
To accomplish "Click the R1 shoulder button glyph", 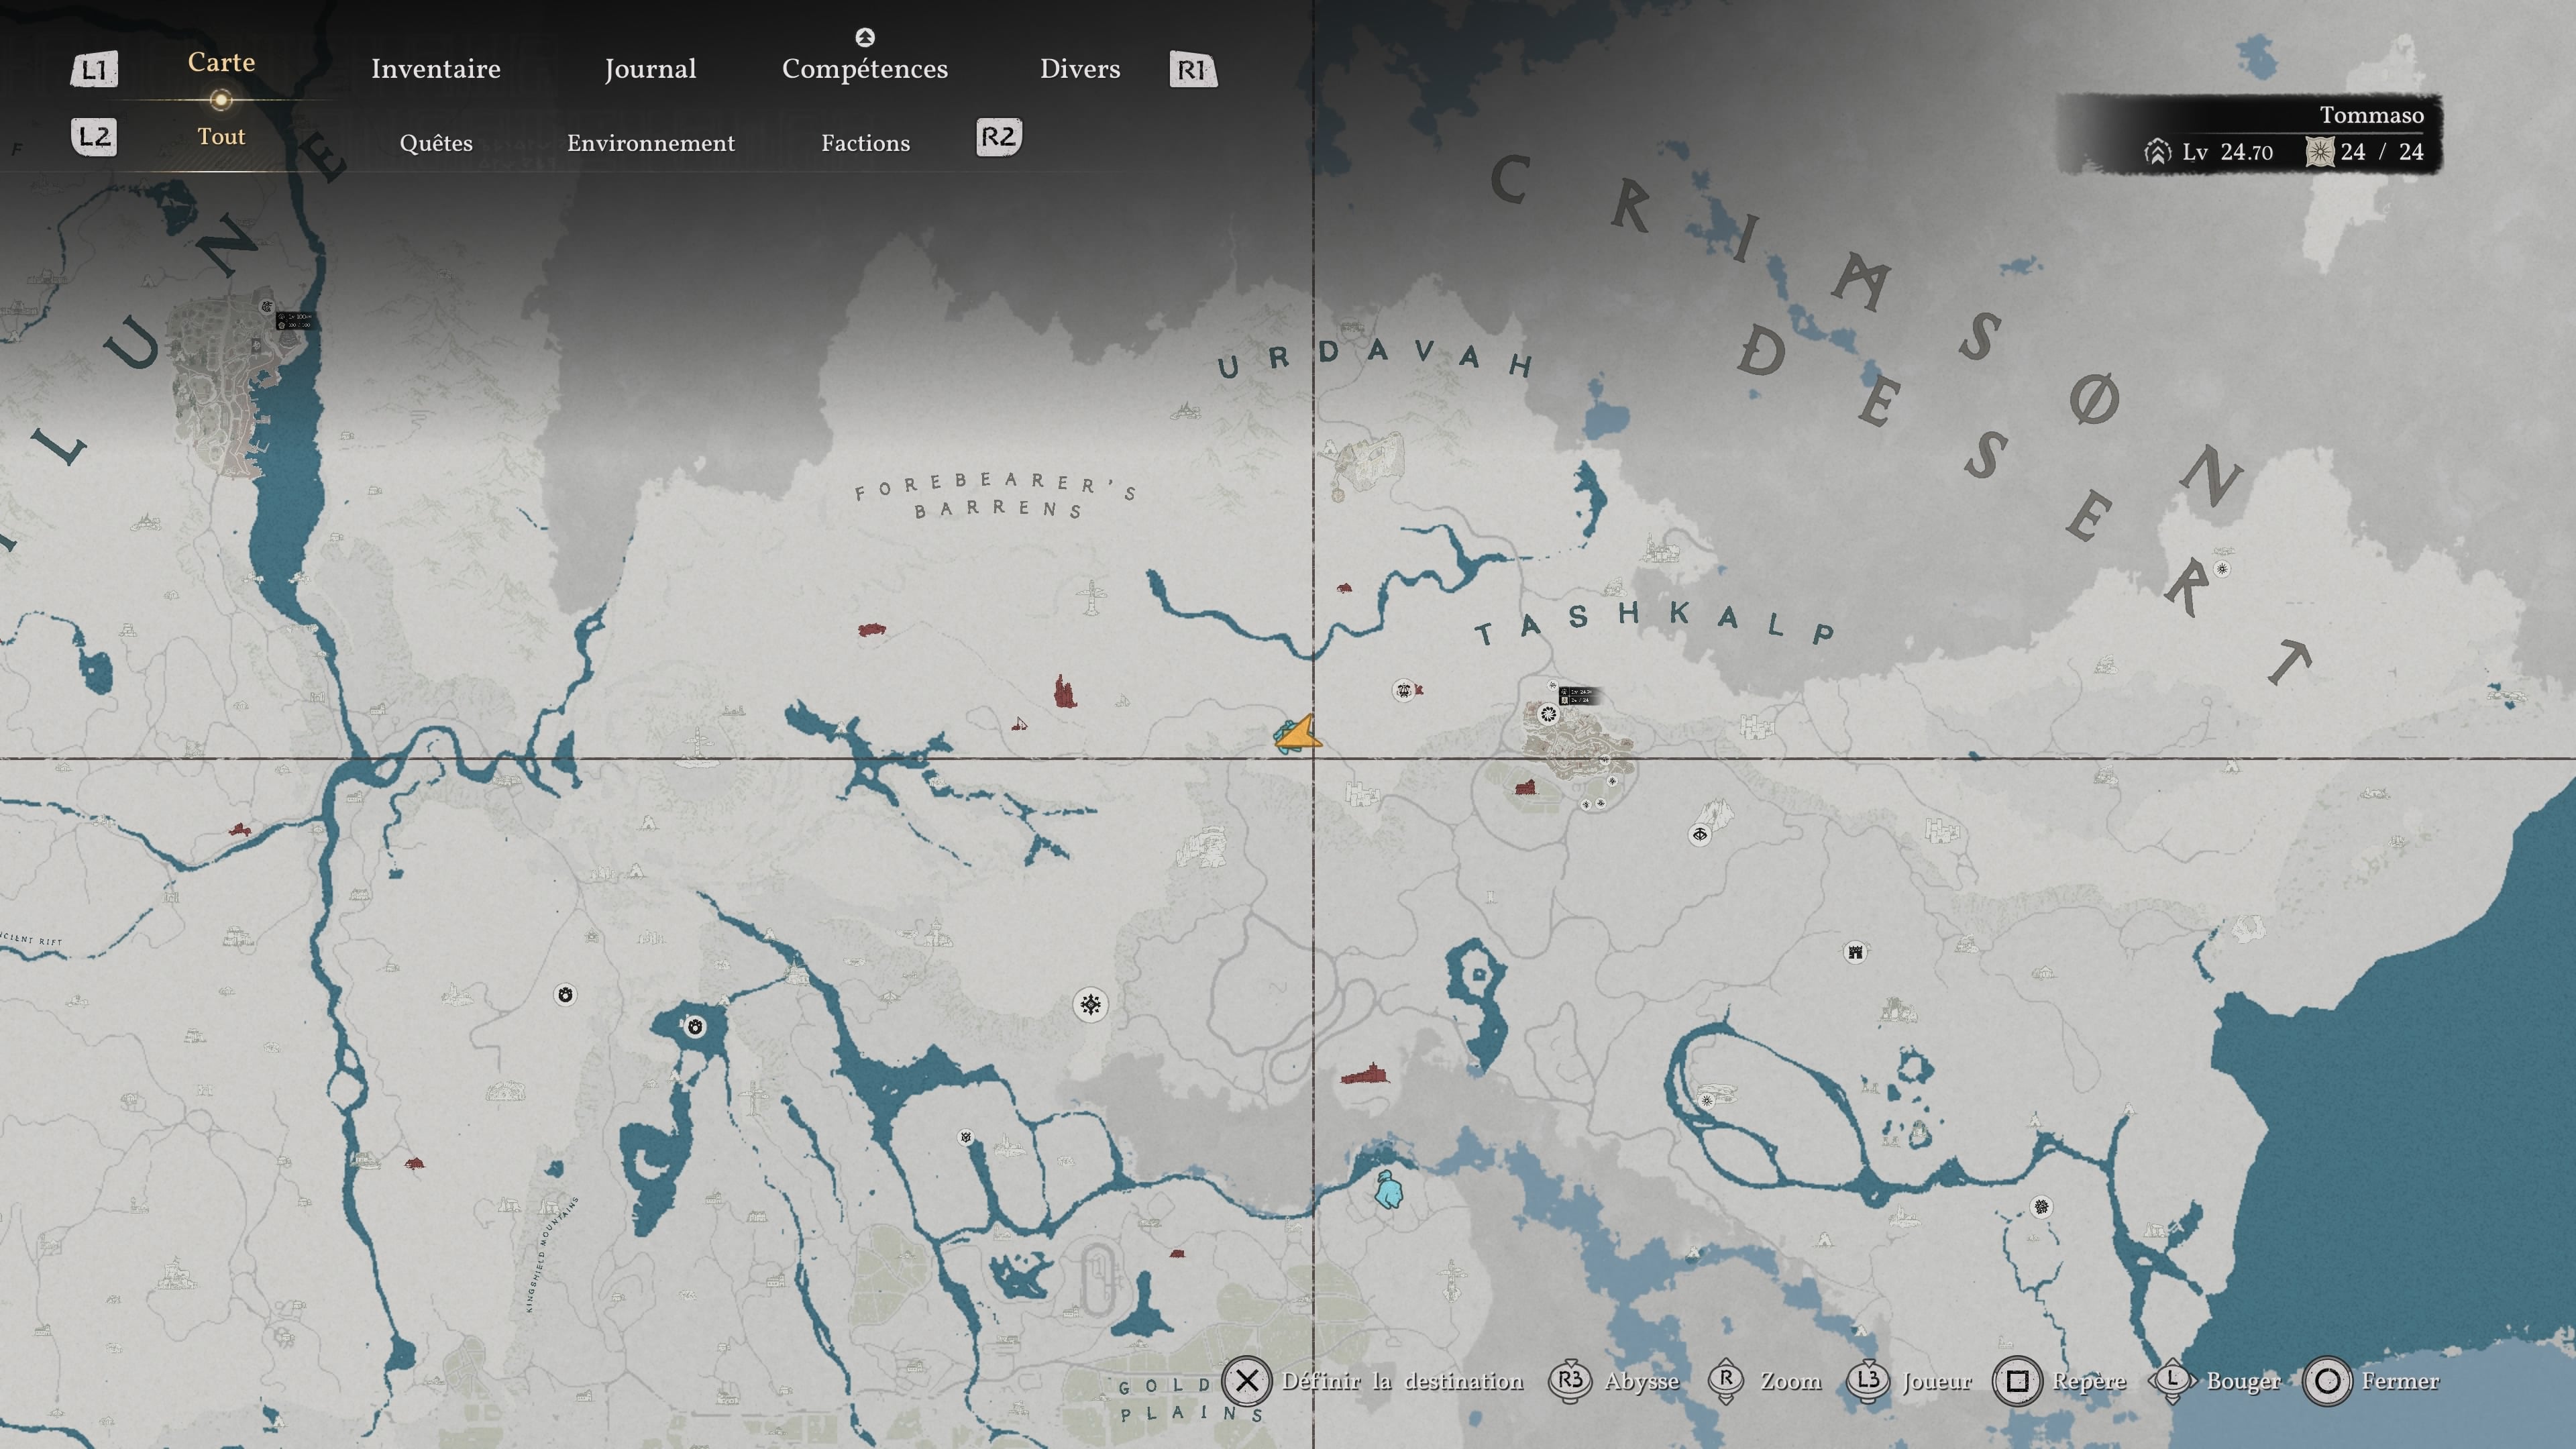I will pos(1193,69).
